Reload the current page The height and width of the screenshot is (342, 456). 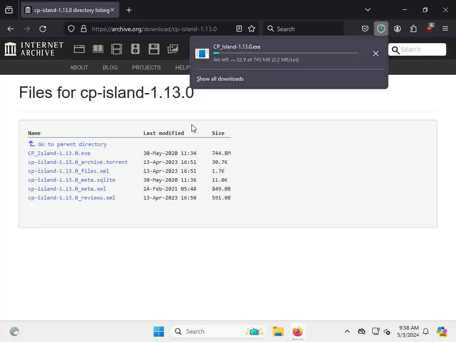[x=43, y=29]
